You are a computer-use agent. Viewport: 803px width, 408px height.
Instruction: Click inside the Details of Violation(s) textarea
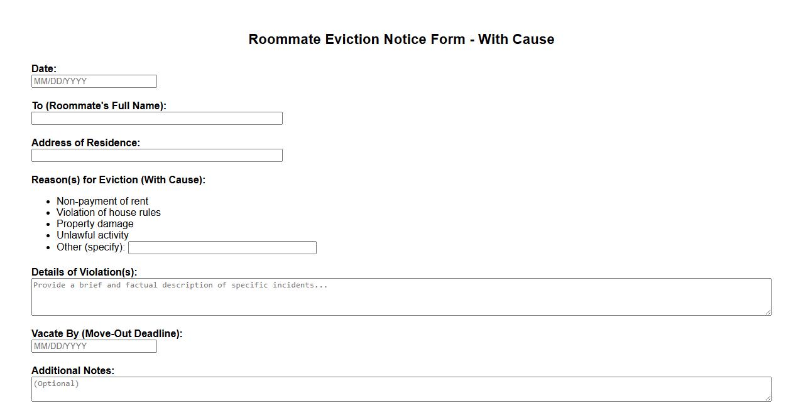click(401, 296)
